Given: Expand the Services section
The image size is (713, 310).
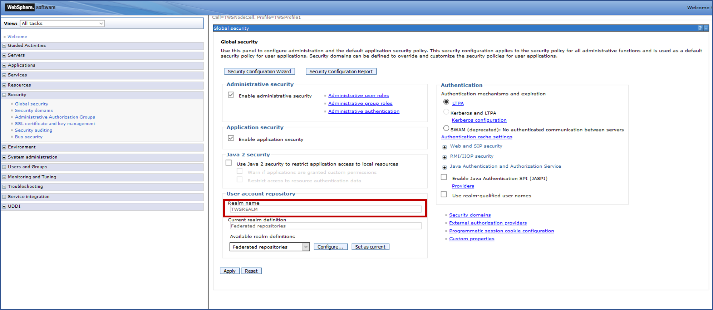Looking at the screenshot, I should coord(4,75).
